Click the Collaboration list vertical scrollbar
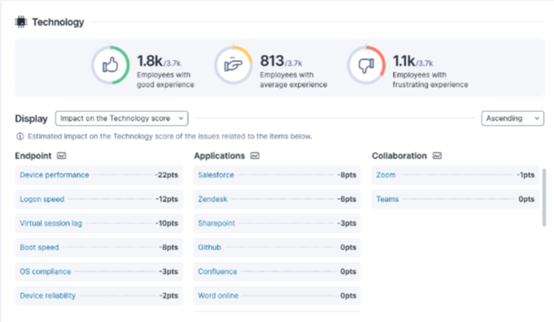This screenshot has width=554, height=322. click(544, 197)
